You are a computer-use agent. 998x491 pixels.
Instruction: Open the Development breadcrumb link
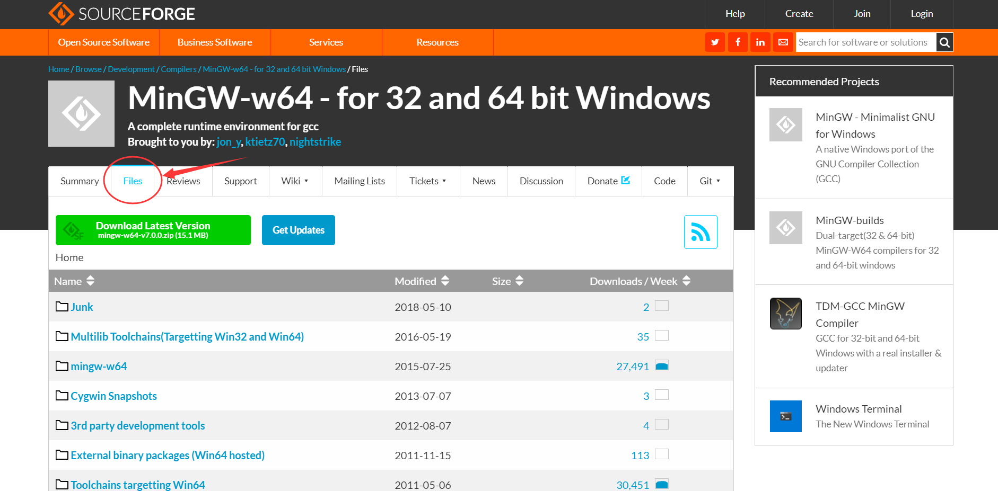point(131,69)
